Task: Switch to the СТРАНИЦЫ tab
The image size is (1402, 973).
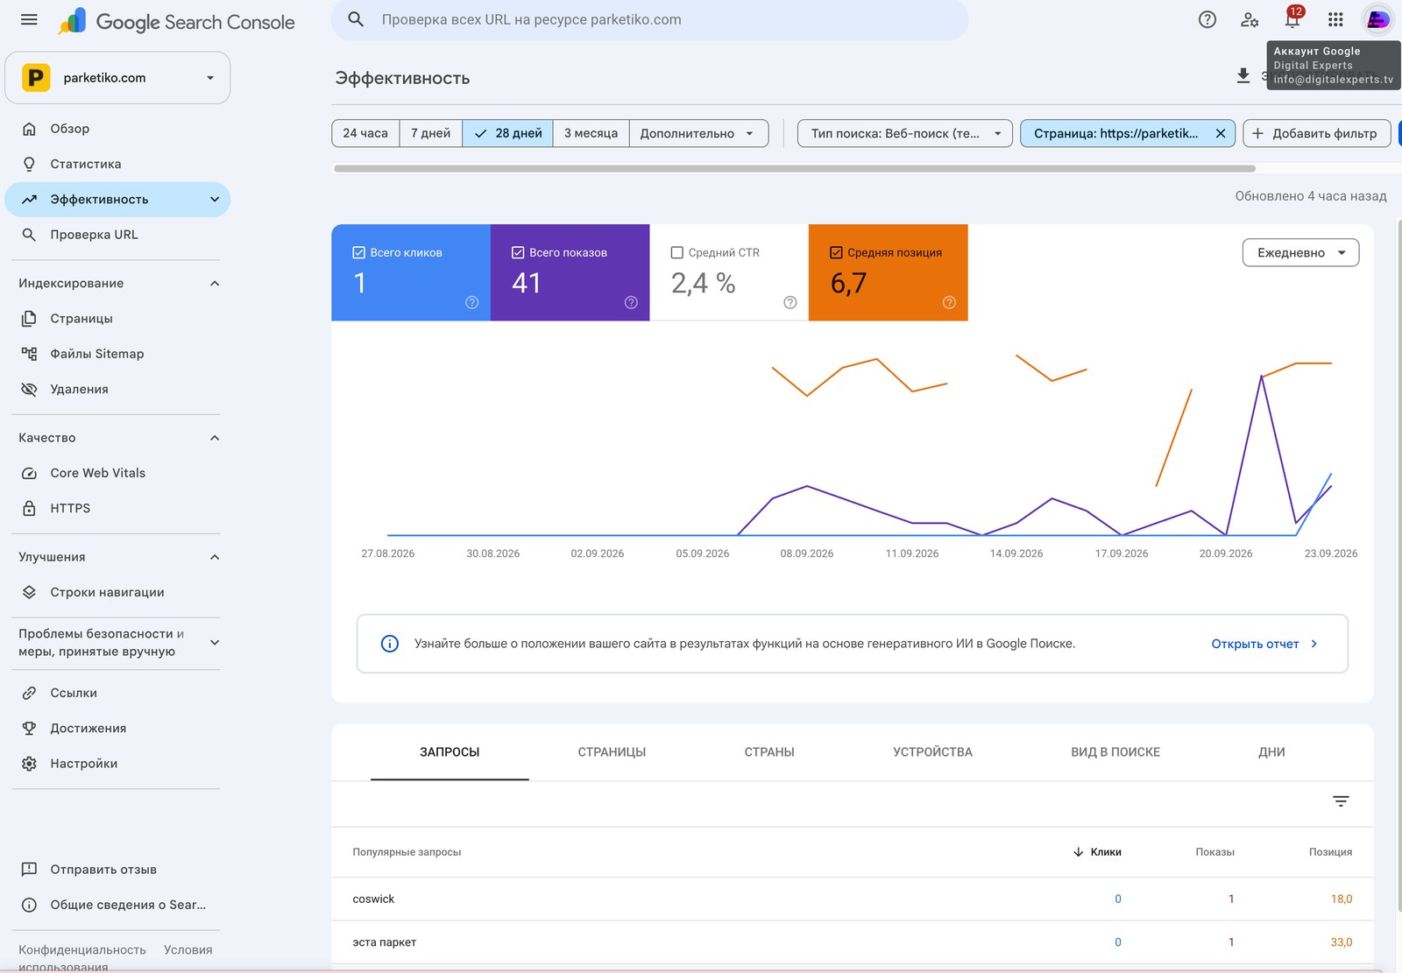Action: [612, 752]
